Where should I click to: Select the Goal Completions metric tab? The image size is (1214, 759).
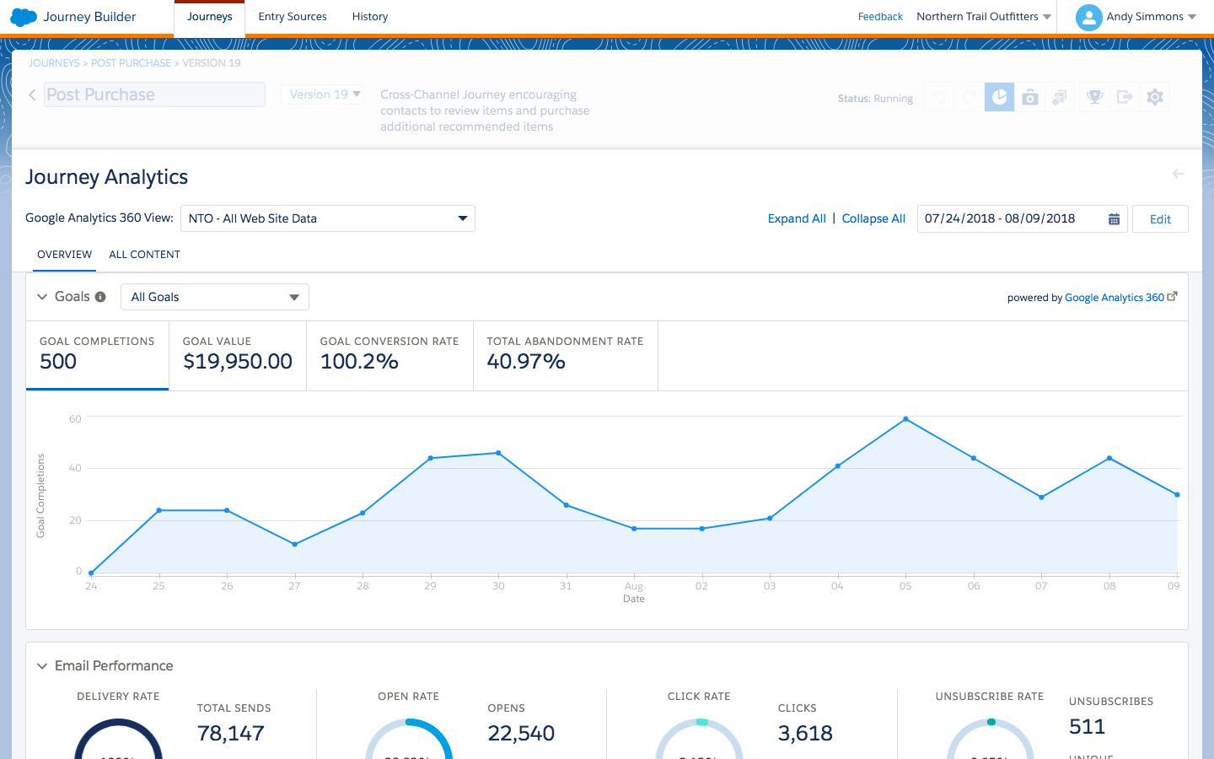tap(98, 355)
